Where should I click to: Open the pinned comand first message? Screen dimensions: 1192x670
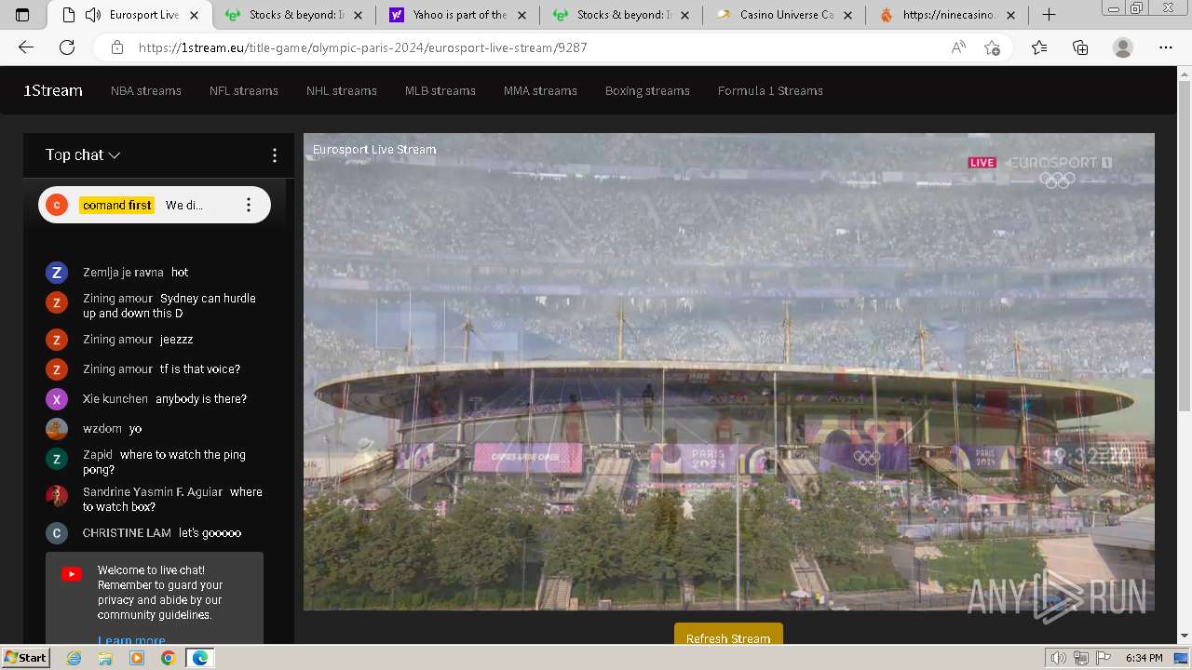click(x=155, y=205)
